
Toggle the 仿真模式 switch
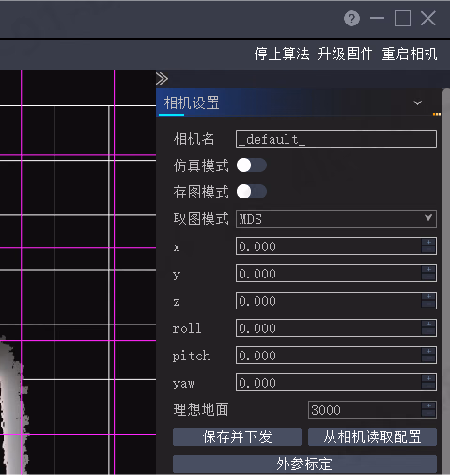click(252, 166)
